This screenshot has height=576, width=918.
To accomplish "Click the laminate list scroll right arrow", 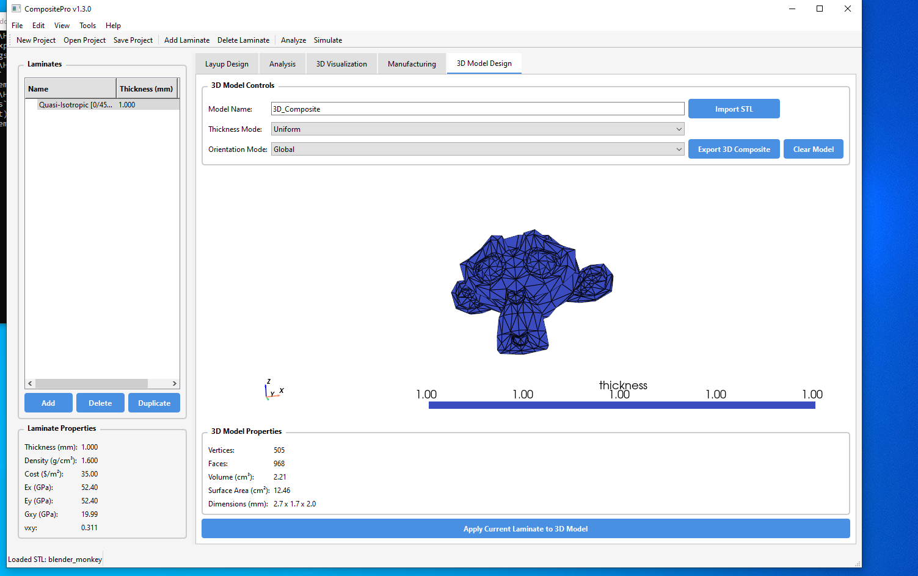I will point(175,383).
